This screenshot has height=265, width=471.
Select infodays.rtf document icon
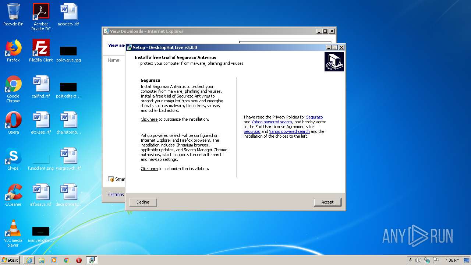point(41,195)
